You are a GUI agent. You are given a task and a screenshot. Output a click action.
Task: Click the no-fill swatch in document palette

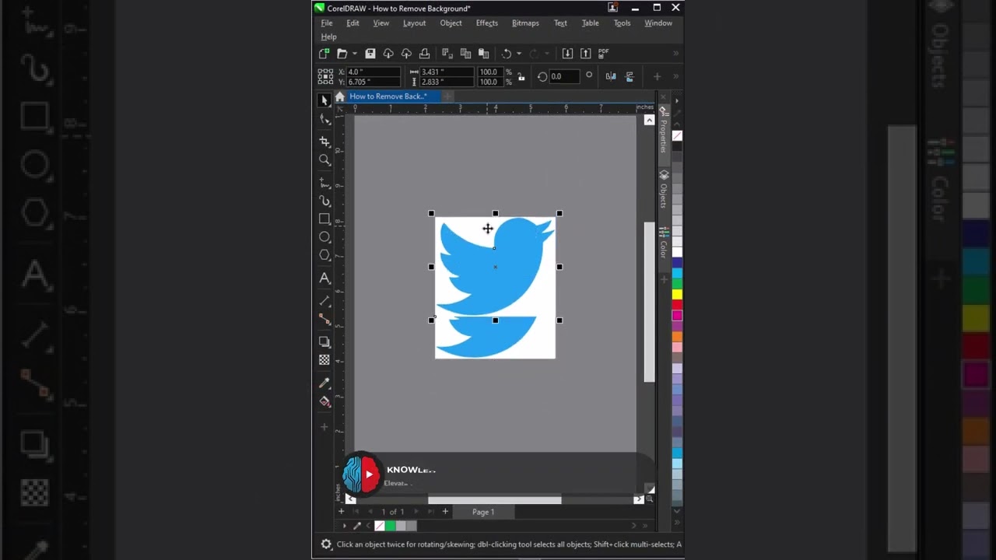380,526
